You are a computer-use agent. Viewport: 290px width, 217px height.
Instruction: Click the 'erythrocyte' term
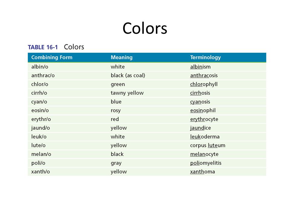204,119
